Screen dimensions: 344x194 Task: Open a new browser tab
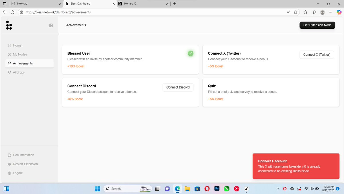175,4
